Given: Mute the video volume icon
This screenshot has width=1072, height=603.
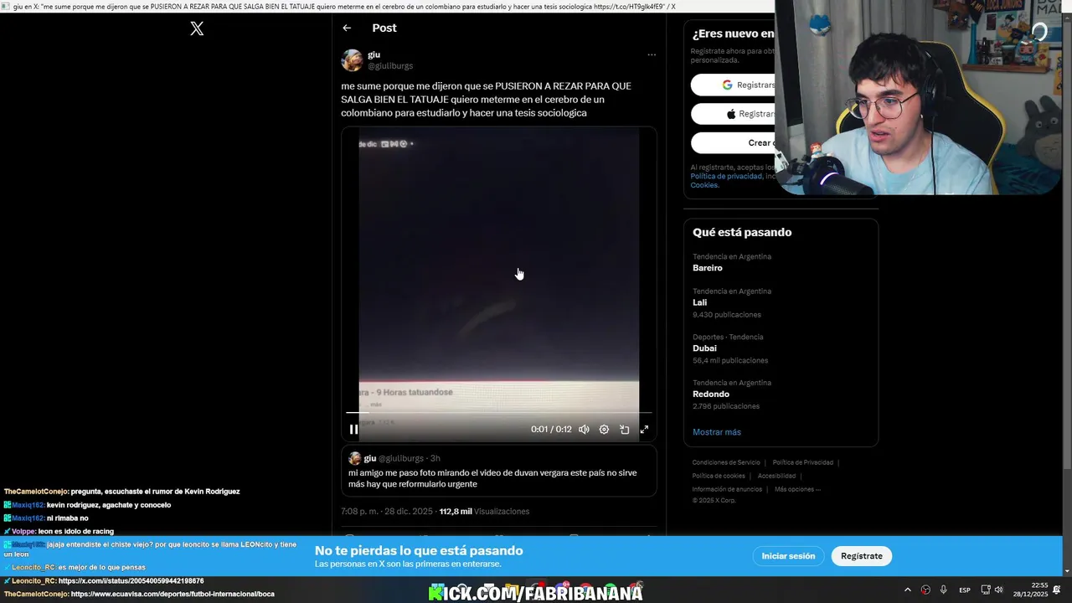Looking at the screenshot, I should (x=584, y=429).
